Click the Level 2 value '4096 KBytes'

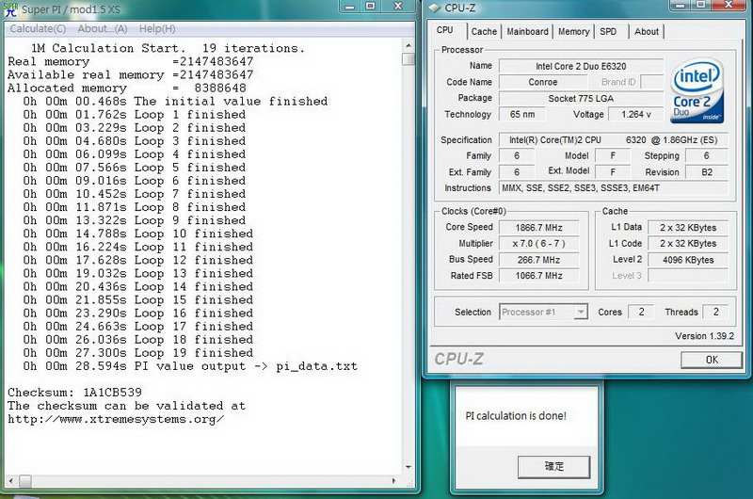click(x=688, y=260)
